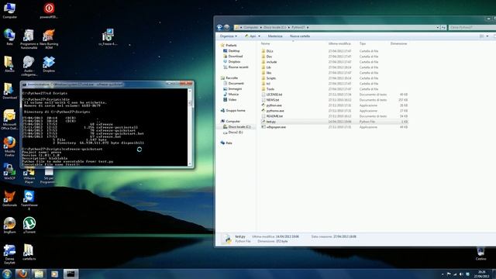The image size is (496, 279).
Task: Open Microsoft Office Outlook desktop shortcut
Action: tap(9, 119)
